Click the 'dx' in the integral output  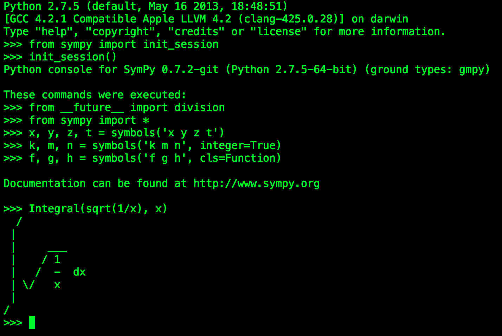79,272
